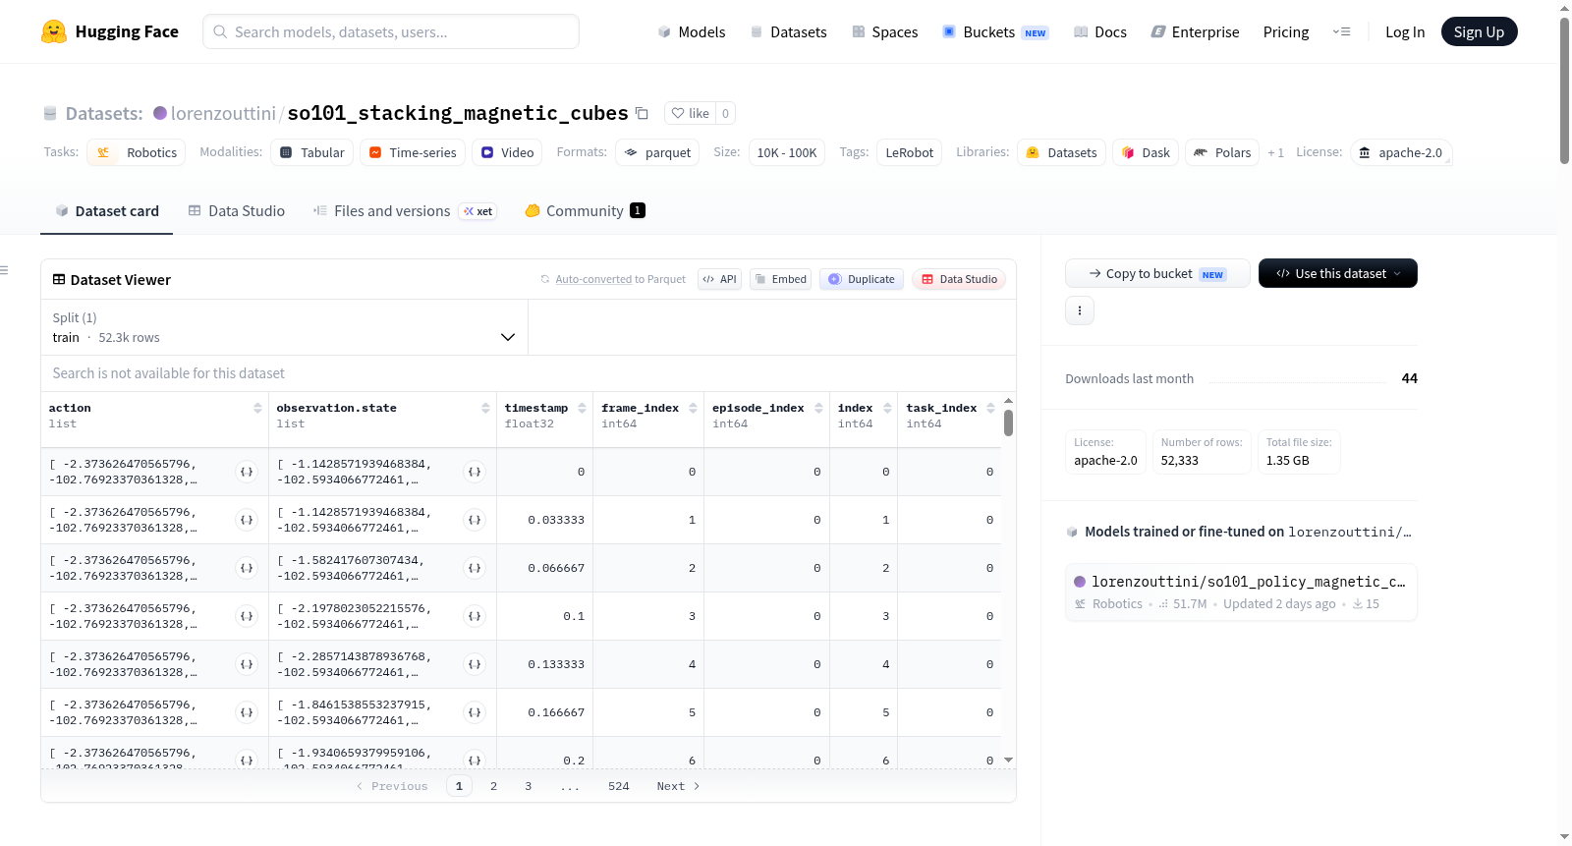
Task: Toggle sort on timestamp column
Action: pyautogui.click(x=582, y=408)
